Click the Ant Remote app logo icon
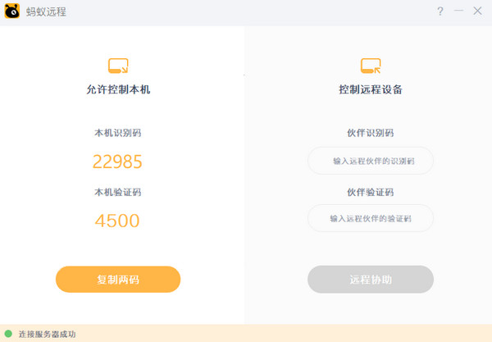492x342 pixels. (13, 12)
